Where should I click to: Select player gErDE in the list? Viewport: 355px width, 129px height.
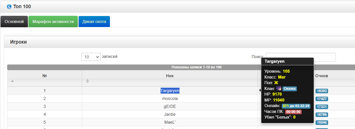(170, 106)
